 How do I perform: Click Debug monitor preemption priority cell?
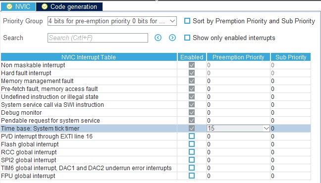tap(238, 113)
